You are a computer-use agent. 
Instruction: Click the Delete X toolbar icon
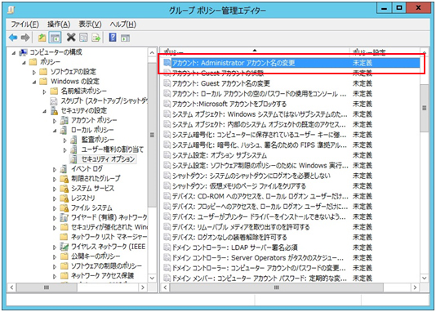click(x=71, y=37)
